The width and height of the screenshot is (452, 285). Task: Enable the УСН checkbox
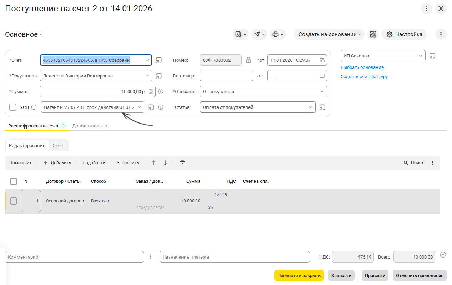click(x=13, y=107)
